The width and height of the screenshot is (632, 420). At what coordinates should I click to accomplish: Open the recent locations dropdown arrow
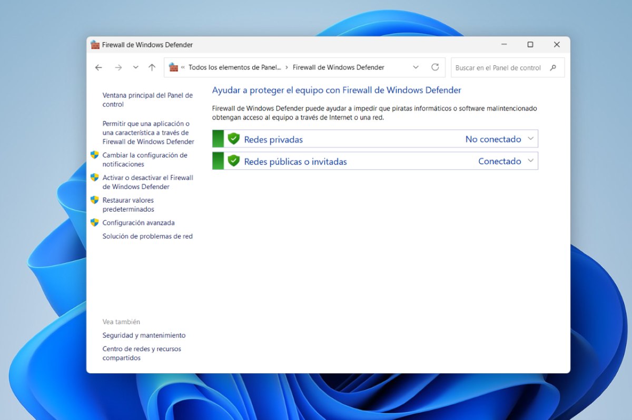(x=136, y=67)
